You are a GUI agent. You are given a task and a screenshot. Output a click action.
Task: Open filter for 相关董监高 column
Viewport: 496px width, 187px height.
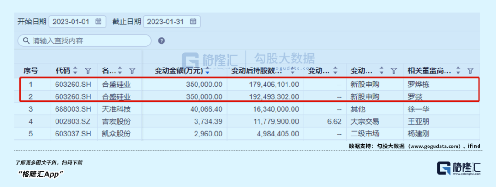470,71
